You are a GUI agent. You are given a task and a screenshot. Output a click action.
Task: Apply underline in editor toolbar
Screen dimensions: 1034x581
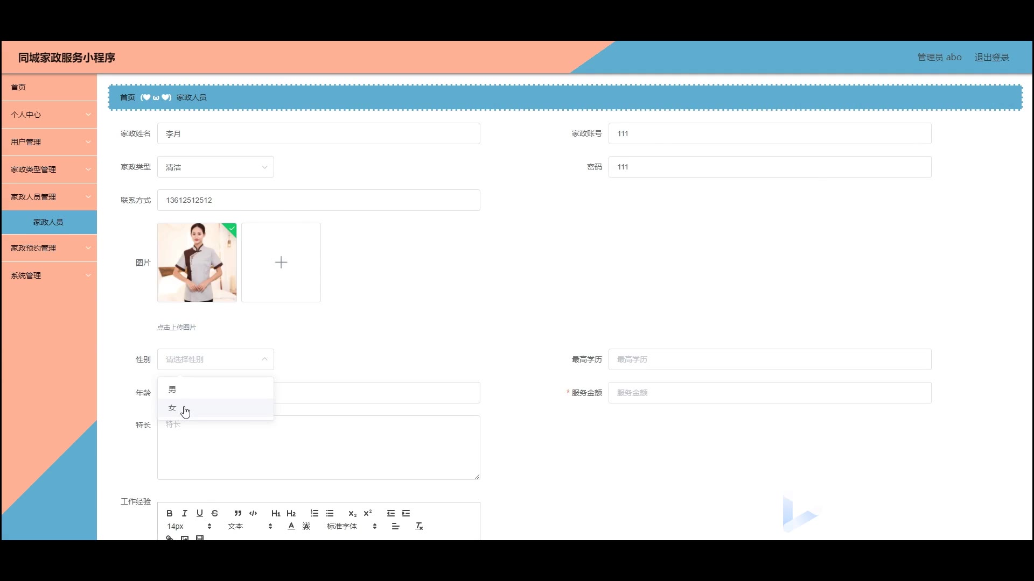[200, 513]
